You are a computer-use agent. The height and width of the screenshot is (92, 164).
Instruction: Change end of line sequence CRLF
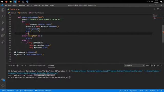[x=146, y=91]
